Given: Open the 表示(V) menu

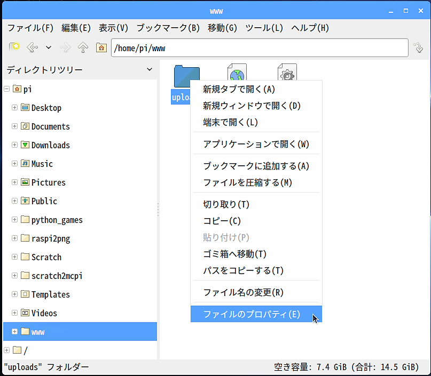Looking at the screenshot, I should pos(114,28).
